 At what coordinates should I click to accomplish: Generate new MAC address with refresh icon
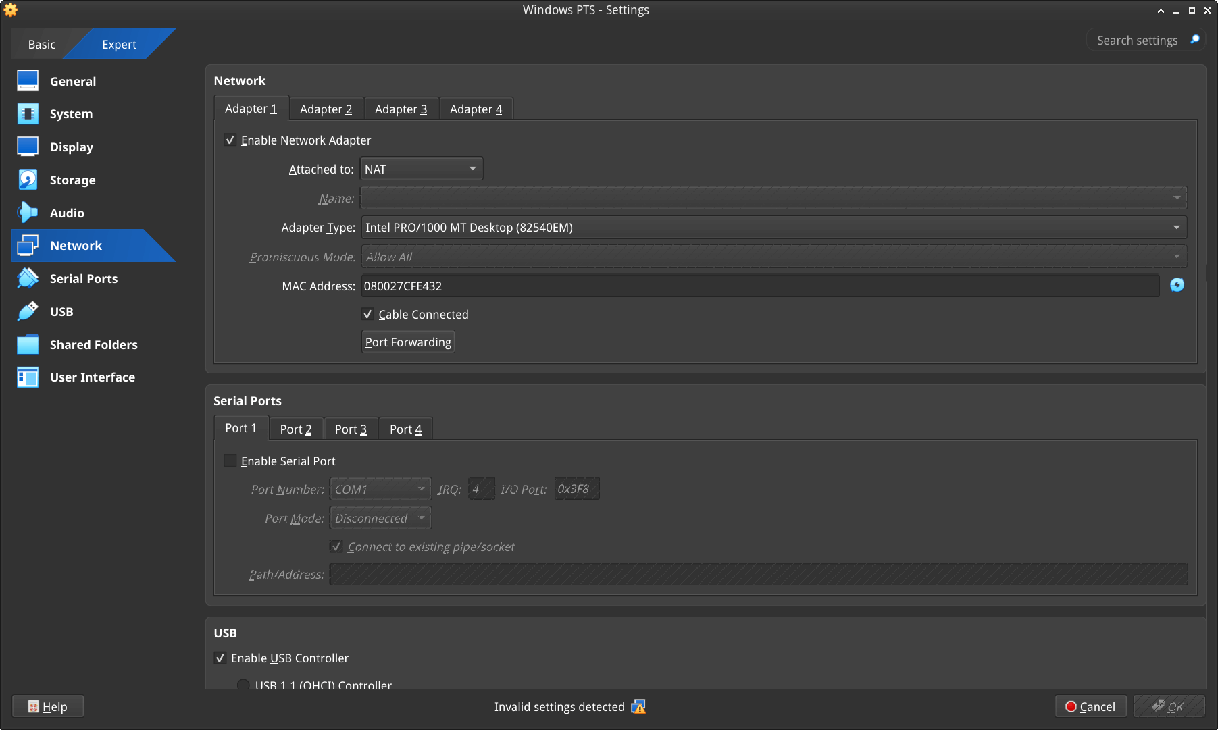(x=1177, y=285)
